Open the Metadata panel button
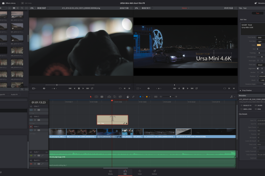 [x=260, y=3]
